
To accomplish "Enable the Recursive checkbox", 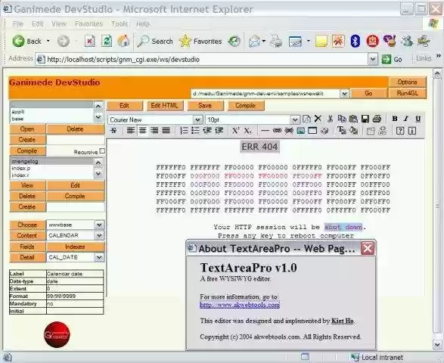I will [102, 151].
